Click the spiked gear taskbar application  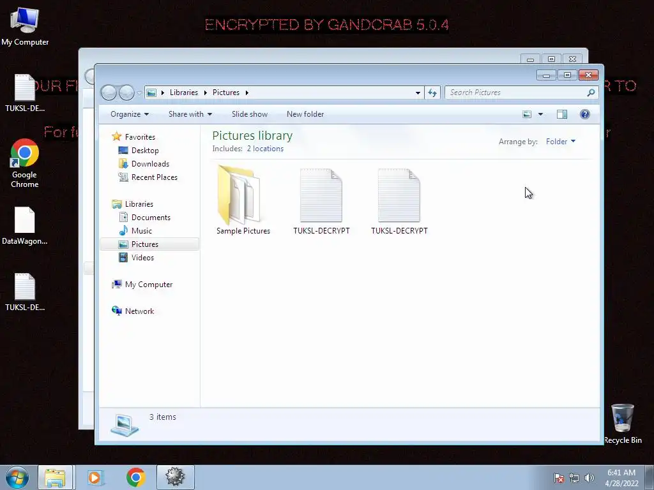175,477
